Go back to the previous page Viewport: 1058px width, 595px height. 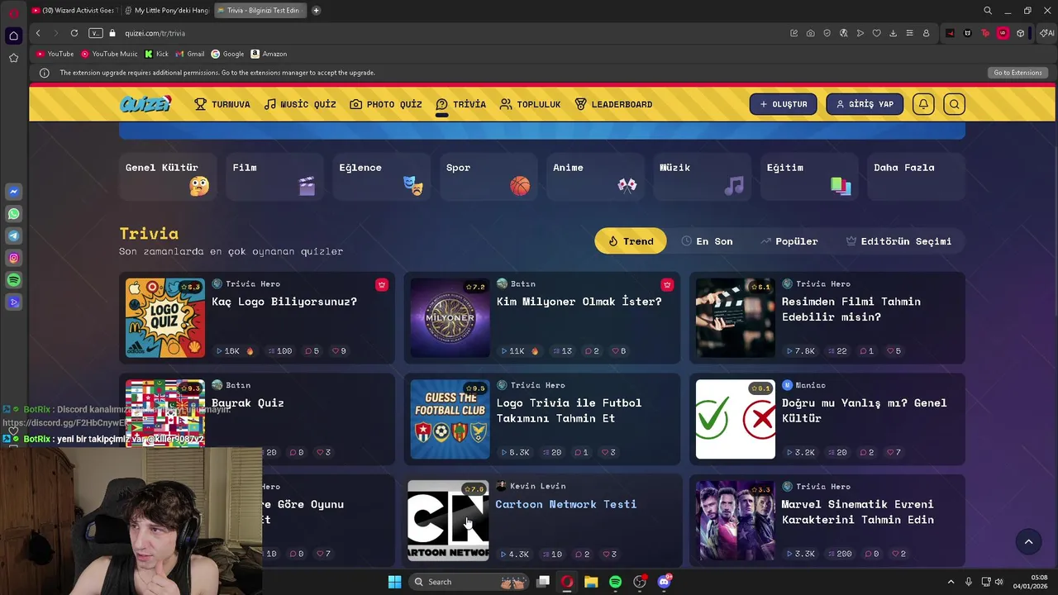click(38, 33)
